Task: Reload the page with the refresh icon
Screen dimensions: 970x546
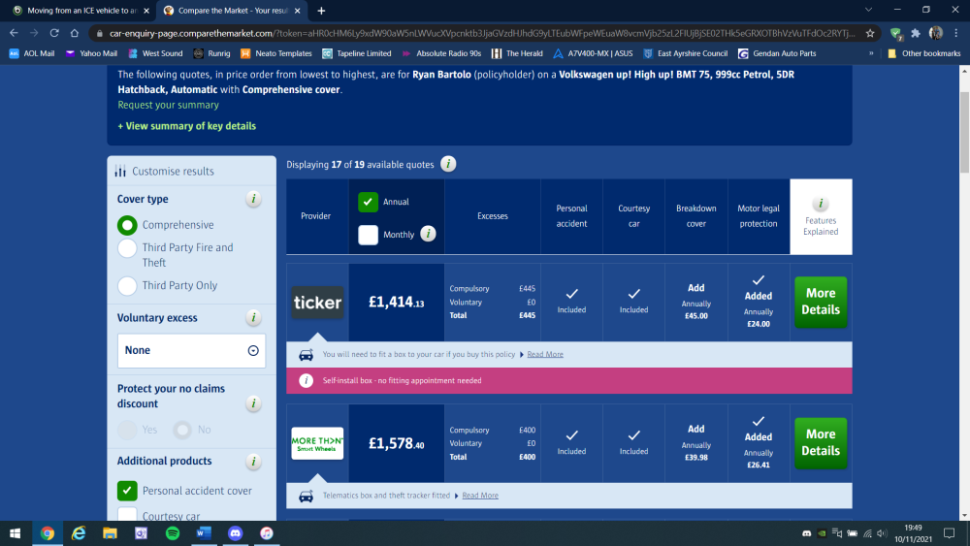Action: (x=54, y=33)
